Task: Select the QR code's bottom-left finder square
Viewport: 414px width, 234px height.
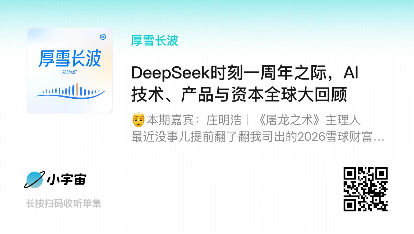Action: 350,205
